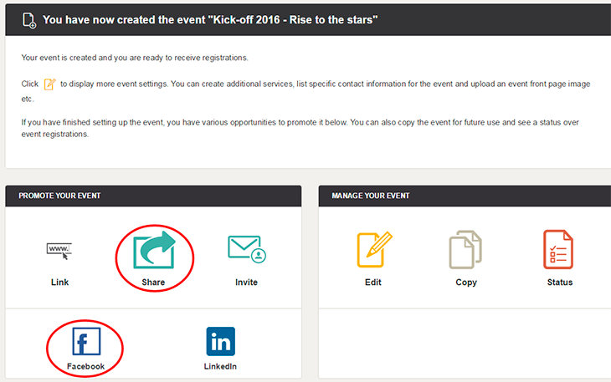The height and width of the screenshot is (382, 611).
Task: Click the event document icon in header
Action: [29, 20]
